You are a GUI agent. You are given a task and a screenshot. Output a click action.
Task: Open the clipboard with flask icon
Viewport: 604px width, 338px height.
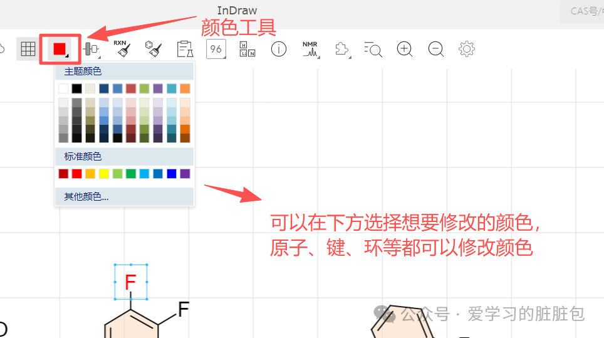click(x=185, y=49)
